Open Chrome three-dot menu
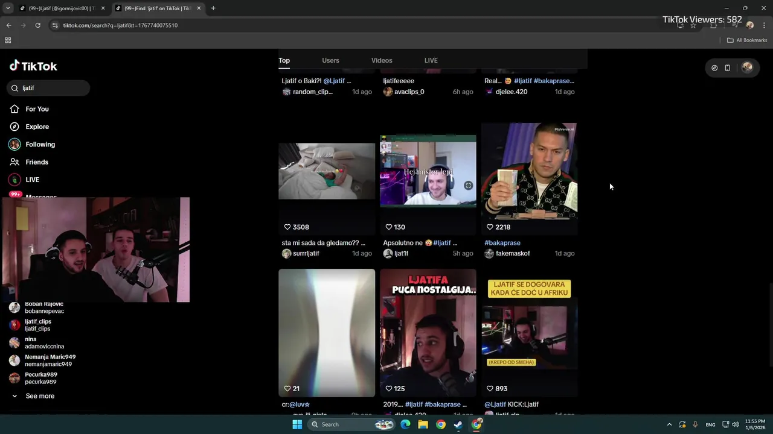This screenshot has height=434, width=773. coord(763,25)
